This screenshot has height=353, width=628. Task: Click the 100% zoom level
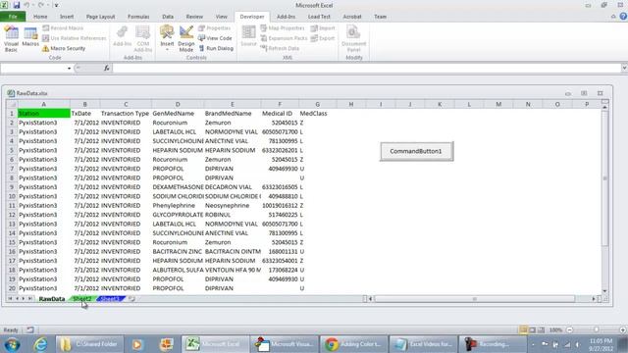pyautogui.click(x=555, y=330)
